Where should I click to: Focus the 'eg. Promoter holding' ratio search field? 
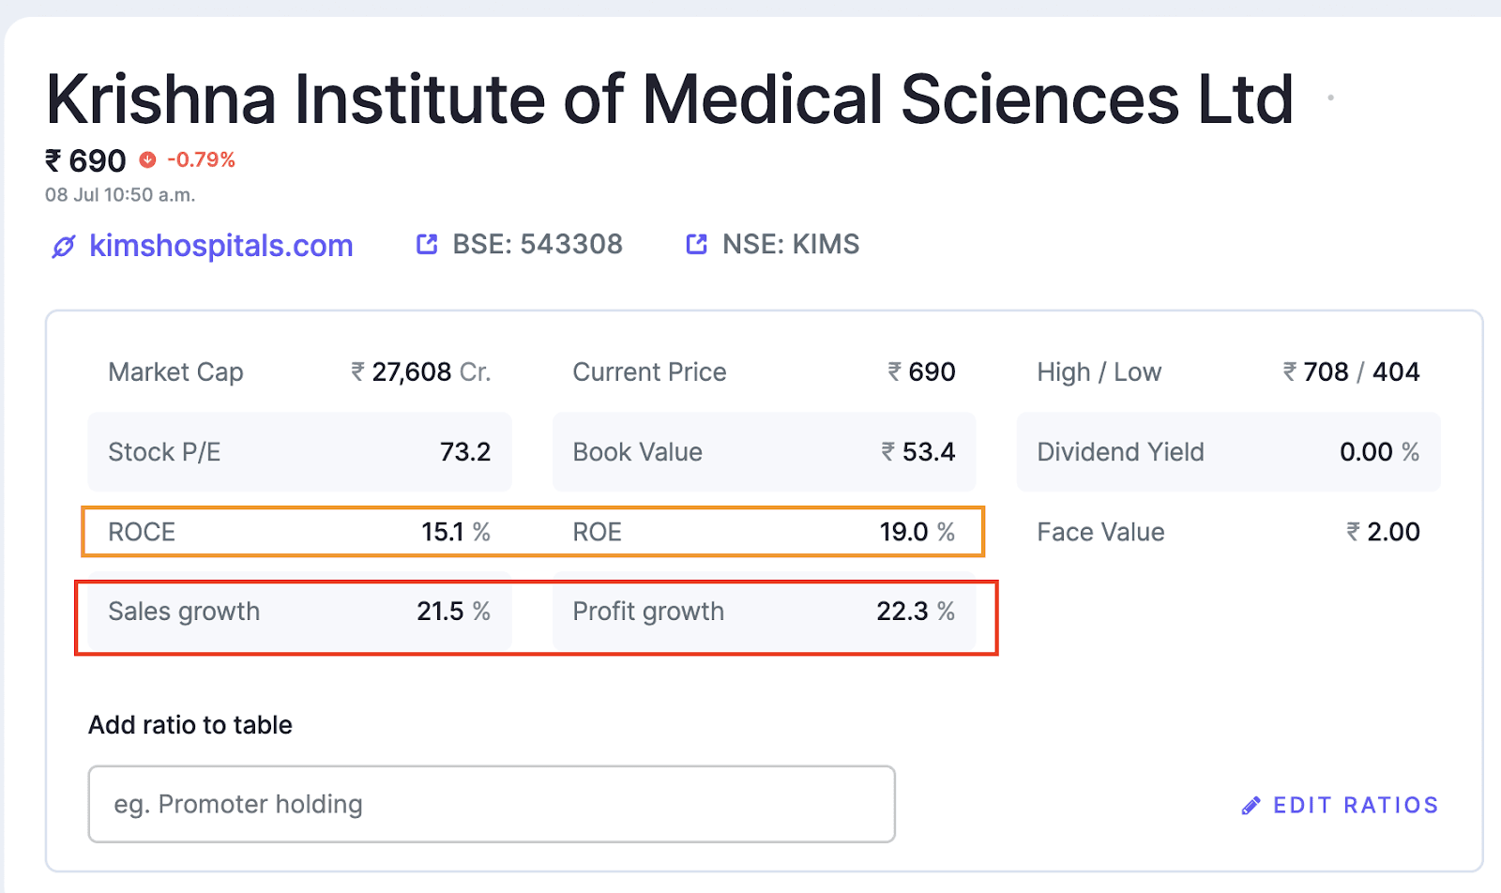[x=492, y=804]
